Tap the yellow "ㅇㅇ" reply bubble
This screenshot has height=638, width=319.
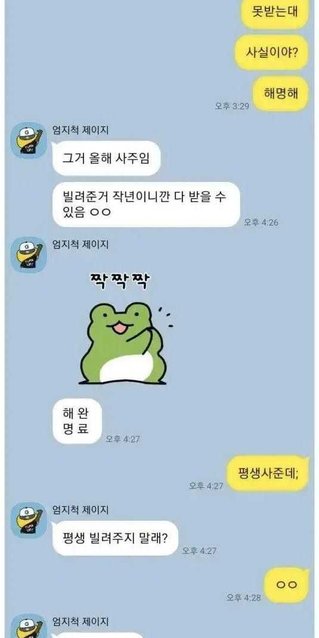tap(286, 585)
